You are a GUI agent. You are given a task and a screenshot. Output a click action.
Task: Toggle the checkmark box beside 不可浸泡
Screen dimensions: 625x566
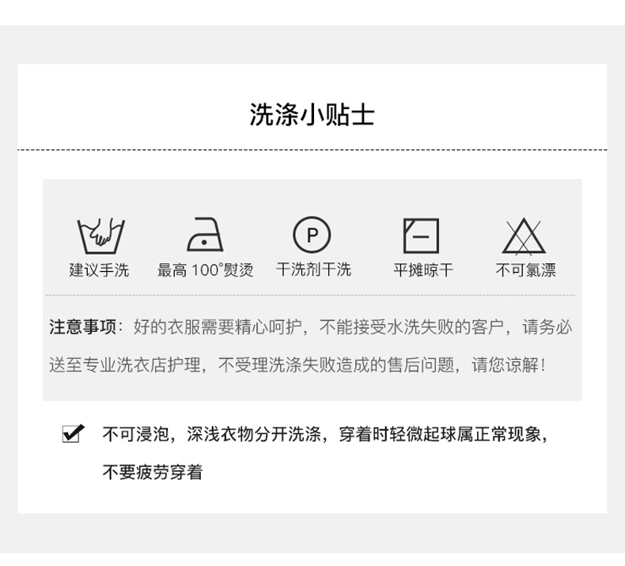tap(74, 433)
